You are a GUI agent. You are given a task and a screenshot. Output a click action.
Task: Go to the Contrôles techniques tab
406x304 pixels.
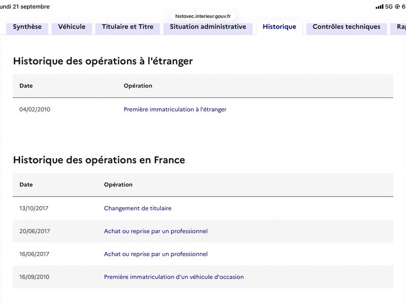(x=347, y=28)
